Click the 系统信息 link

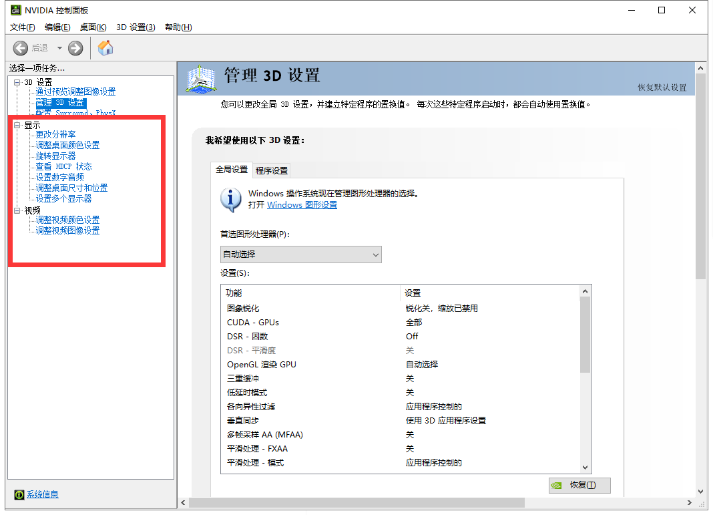point(42,494)
